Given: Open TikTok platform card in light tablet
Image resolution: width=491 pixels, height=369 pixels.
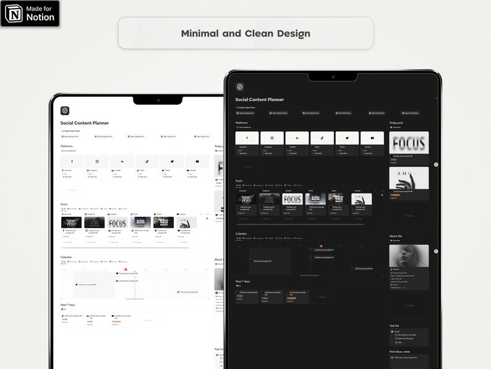Looking at the screenshot, I should (x=147, y=167).
